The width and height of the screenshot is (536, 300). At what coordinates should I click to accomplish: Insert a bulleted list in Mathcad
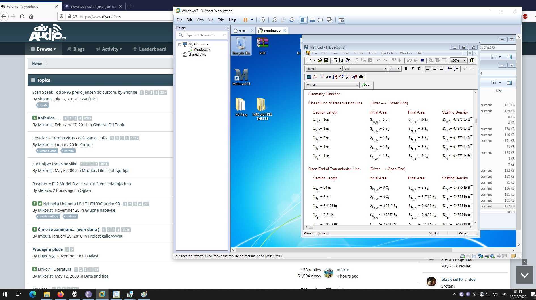[x=450, y=69]
